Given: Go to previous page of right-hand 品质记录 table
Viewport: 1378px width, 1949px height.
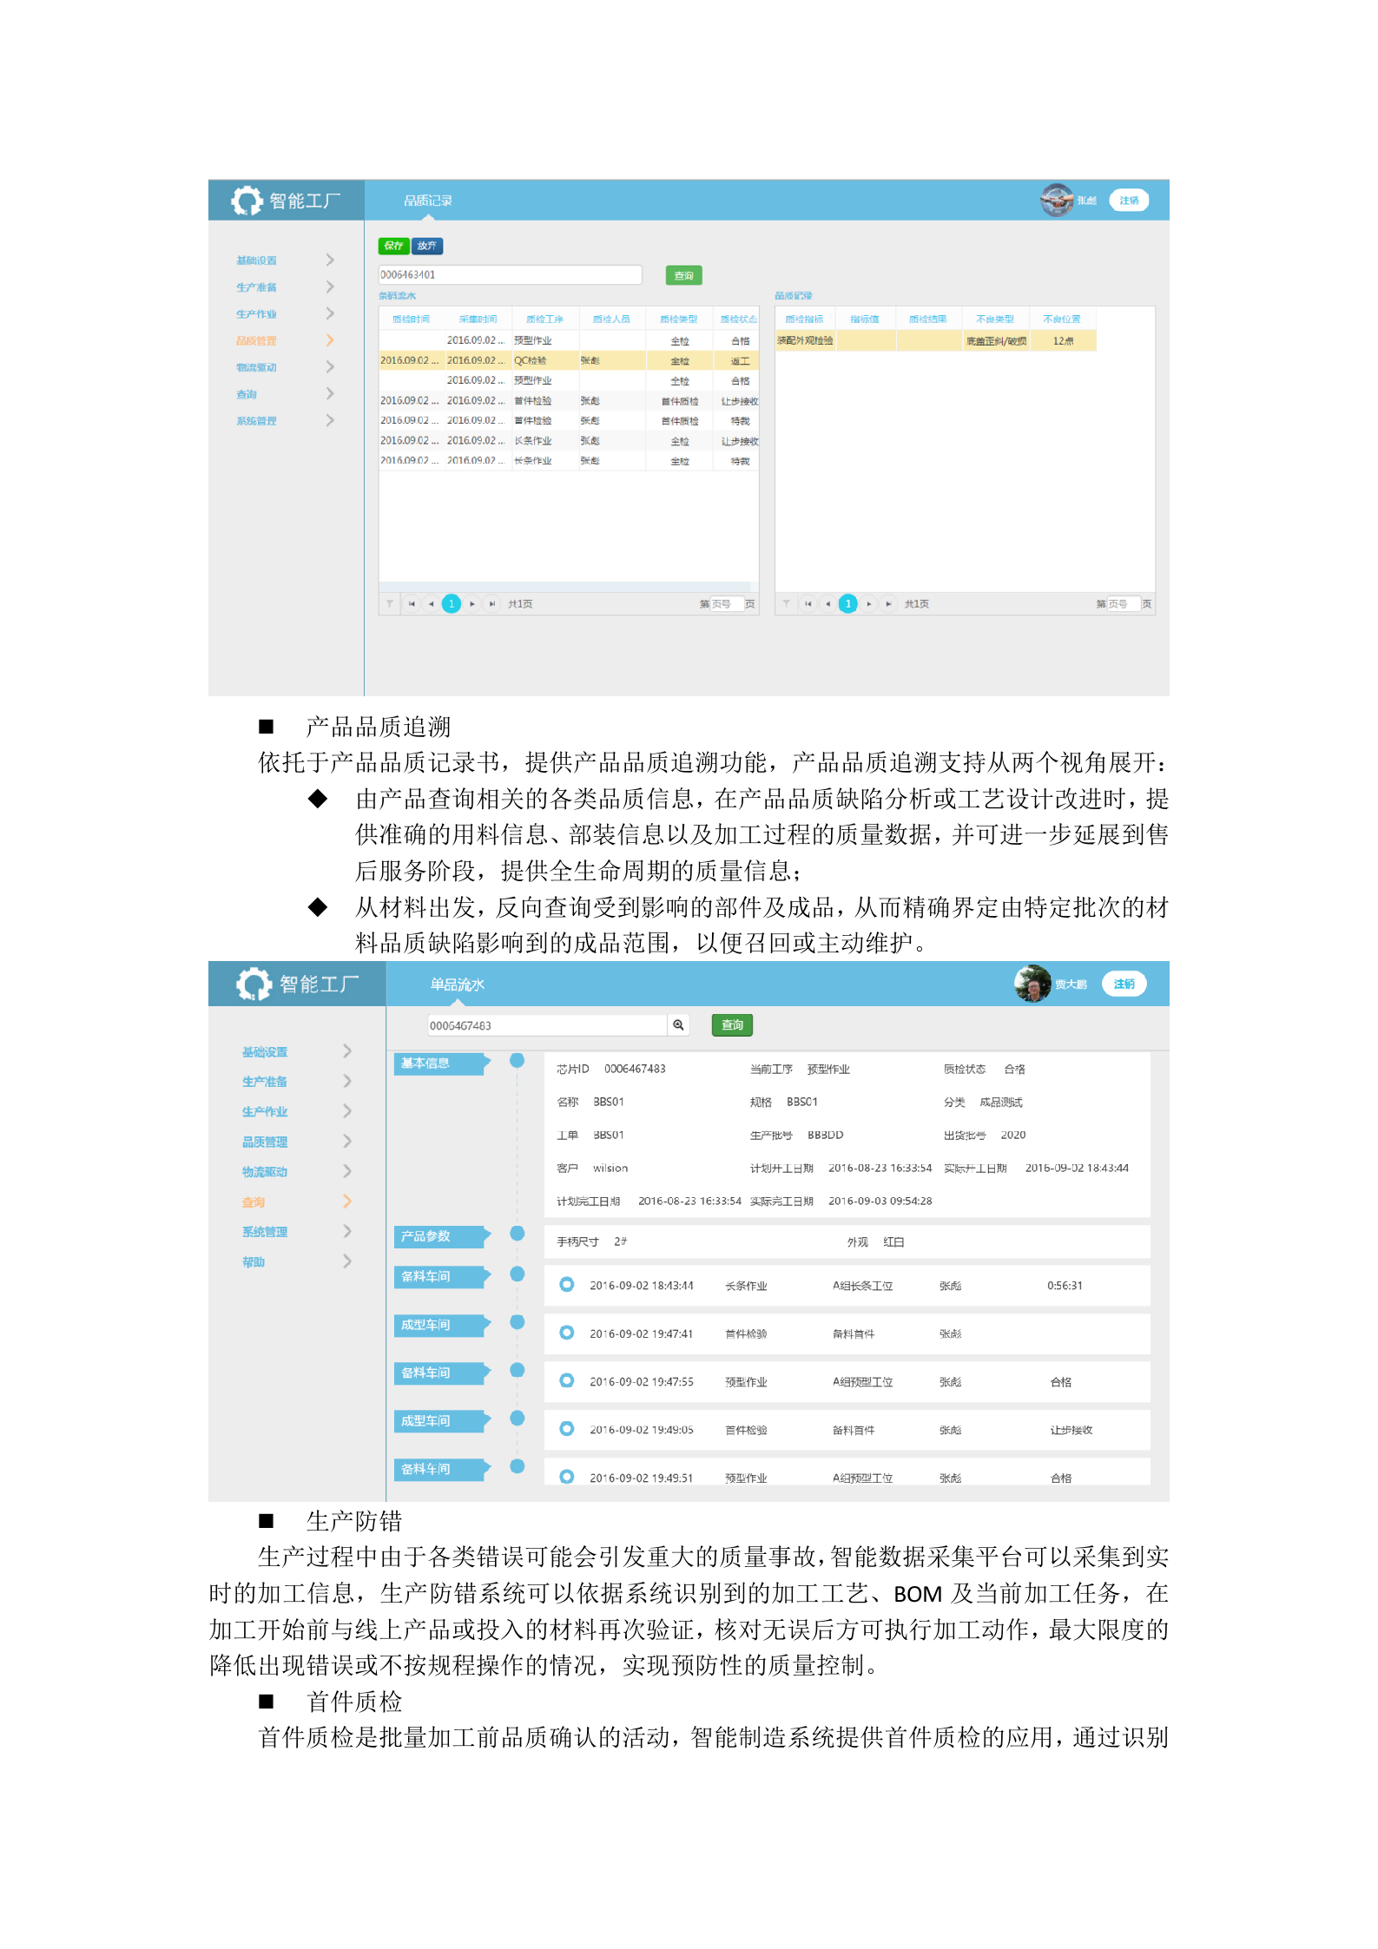Looking at the screenshot, I should tap(827, 603).
